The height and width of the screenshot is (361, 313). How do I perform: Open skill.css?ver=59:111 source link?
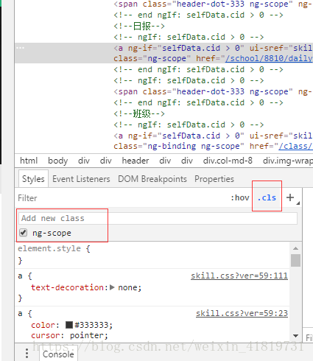pyautogui.click(x=239, y=276)
